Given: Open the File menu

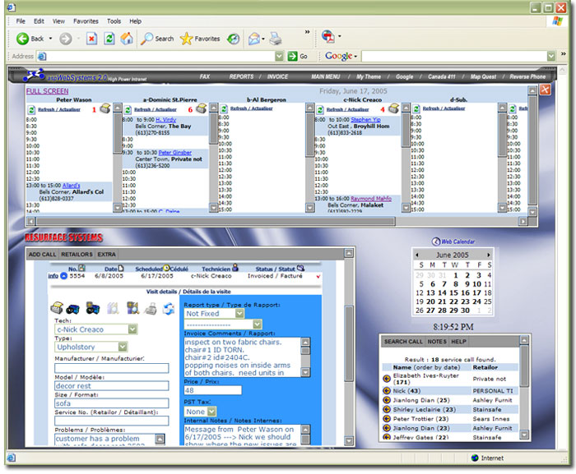Looking at the screenshot, I should tap(21, 21).
